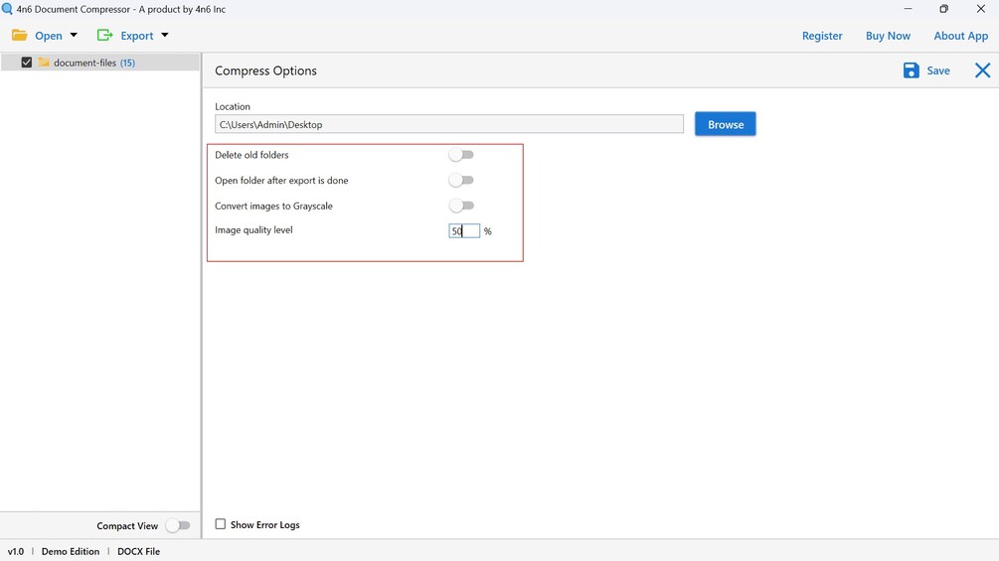The width and height of the screenshot is (999, 561).
Task: Open the Register menu item
Action: [822, 36]
